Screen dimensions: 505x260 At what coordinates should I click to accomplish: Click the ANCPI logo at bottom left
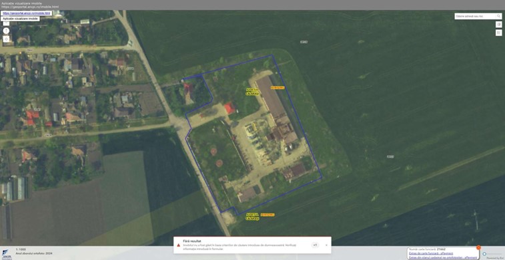pos(7,253)
